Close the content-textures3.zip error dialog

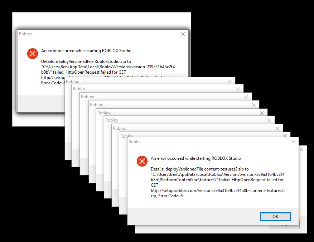293,142
